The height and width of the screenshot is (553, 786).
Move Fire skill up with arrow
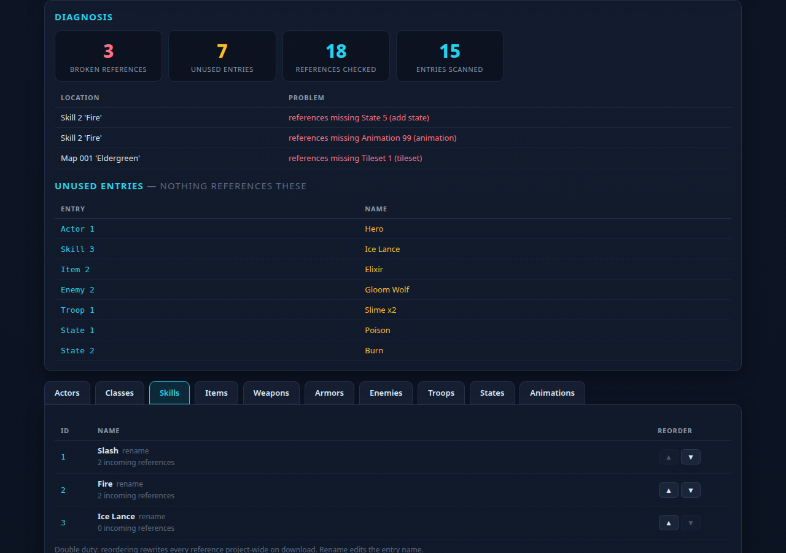(x=669, y=490)
